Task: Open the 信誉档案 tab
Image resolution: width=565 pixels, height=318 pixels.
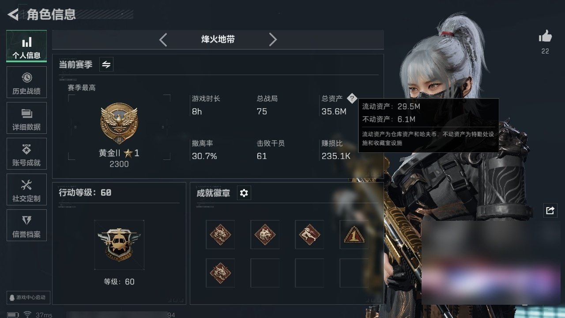Action: click(26, 226)
